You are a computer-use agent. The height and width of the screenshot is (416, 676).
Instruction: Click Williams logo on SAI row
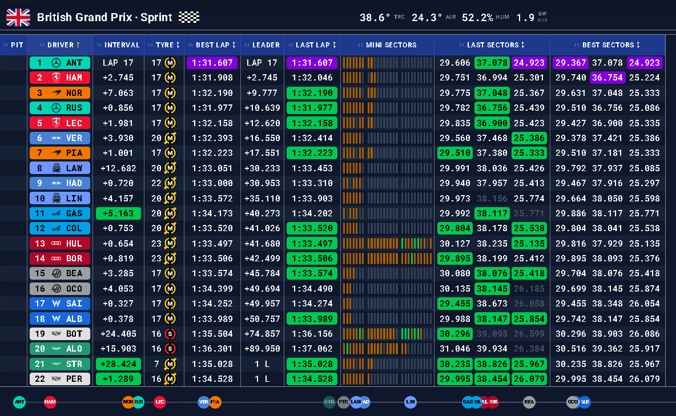56,304
